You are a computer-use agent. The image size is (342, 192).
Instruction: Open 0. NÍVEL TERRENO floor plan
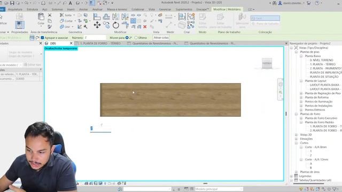[x=321, y=60]
